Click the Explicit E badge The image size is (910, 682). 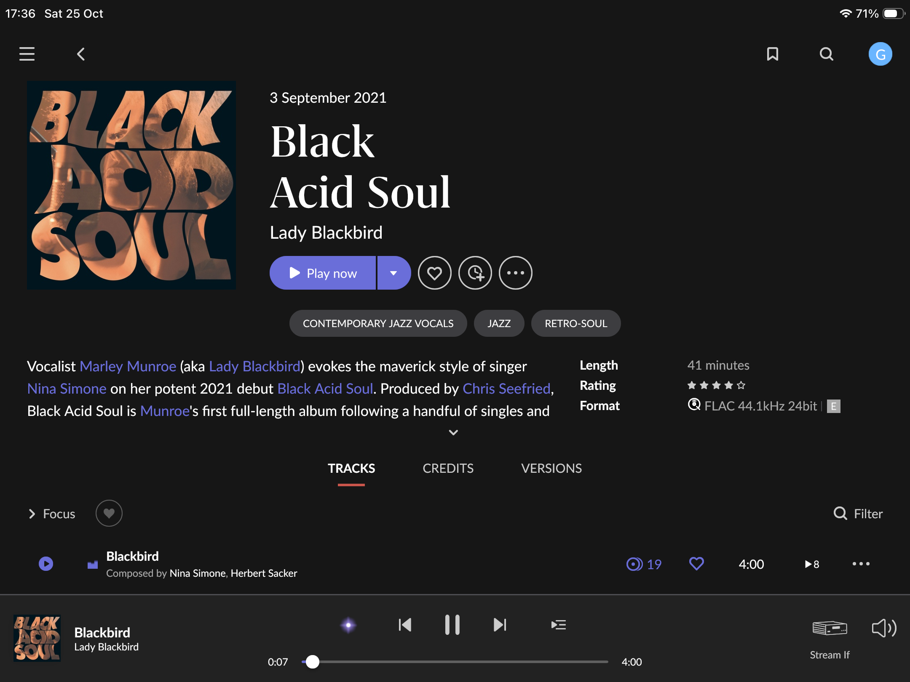833,406
